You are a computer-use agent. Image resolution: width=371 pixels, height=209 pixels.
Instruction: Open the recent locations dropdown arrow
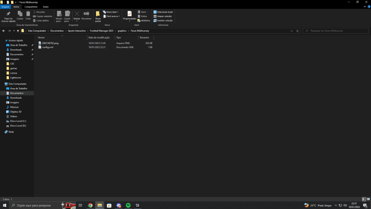14,31
